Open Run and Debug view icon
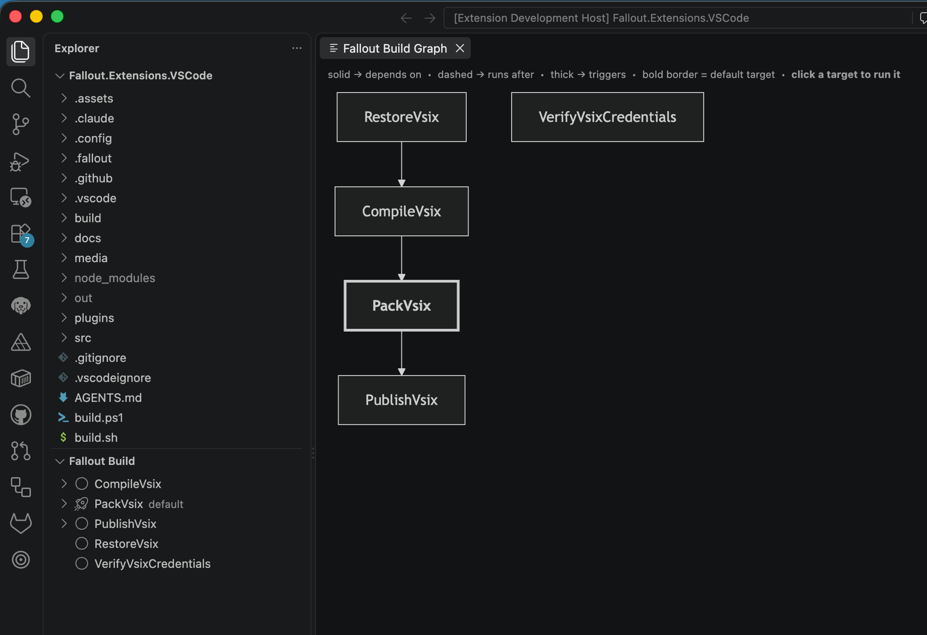The width and height of the screenshot is (927, 635). coord(21,161)
